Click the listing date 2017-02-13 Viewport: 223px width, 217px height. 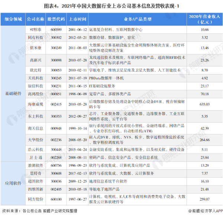tap(77, 173)
